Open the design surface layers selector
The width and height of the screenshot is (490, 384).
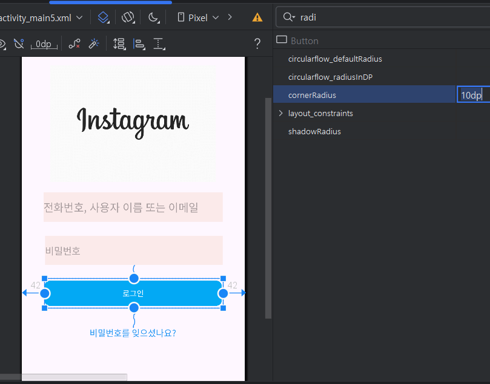point(103,18)
